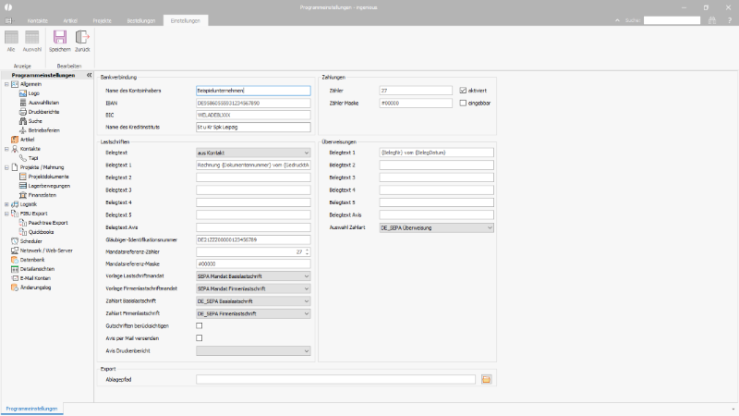Toggle the aktiviert checkbox for Zähler

tap(463, 90)
